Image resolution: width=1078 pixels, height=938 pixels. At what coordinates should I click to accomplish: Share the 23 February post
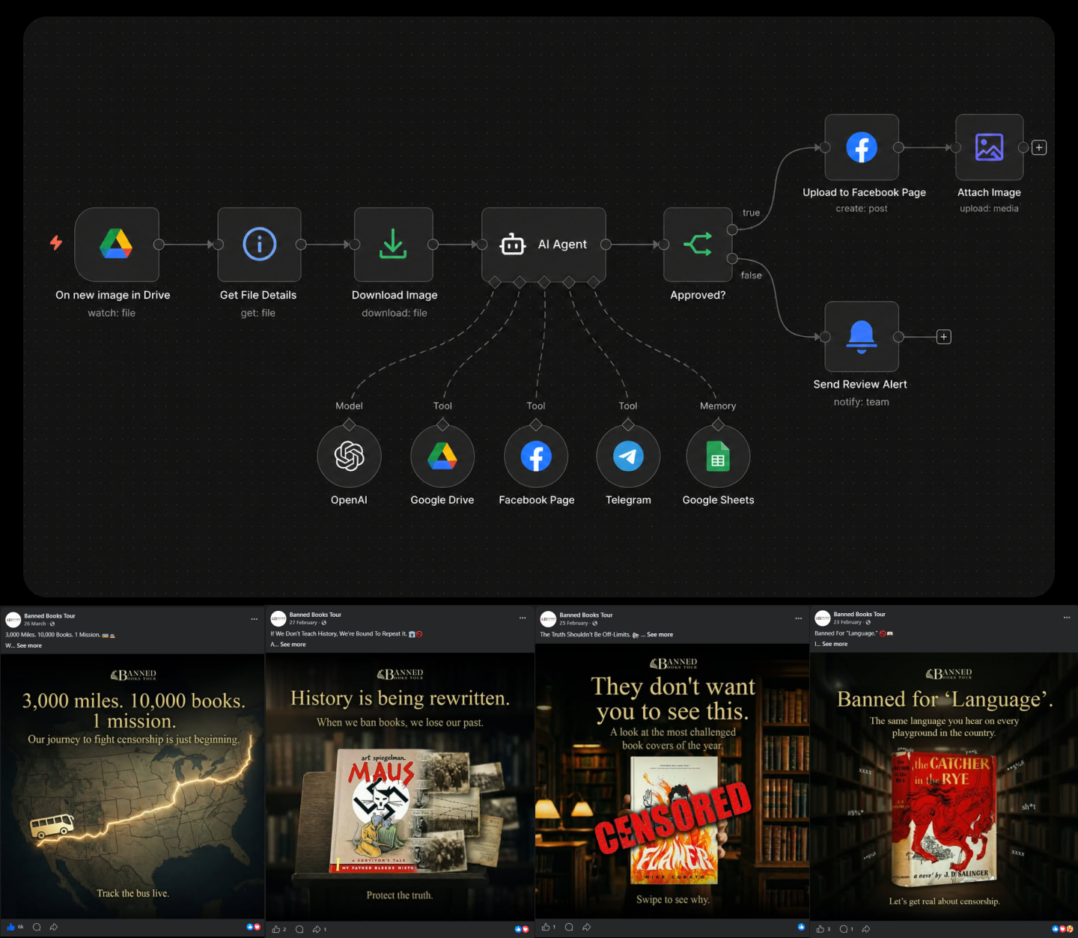pos(866,929)
